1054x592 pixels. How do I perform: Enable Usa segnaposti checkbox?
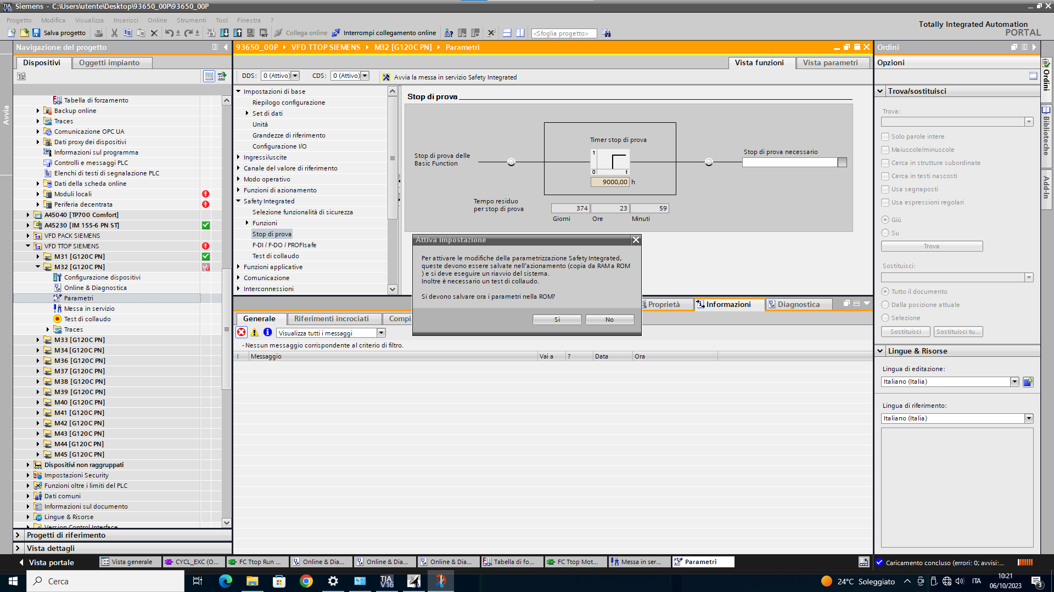tap(885, 189)
